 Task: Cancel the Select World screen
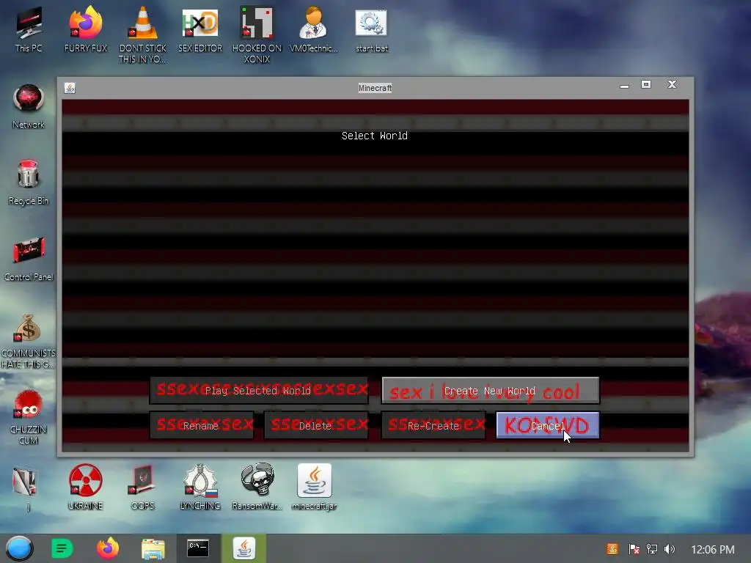point(548,425)
